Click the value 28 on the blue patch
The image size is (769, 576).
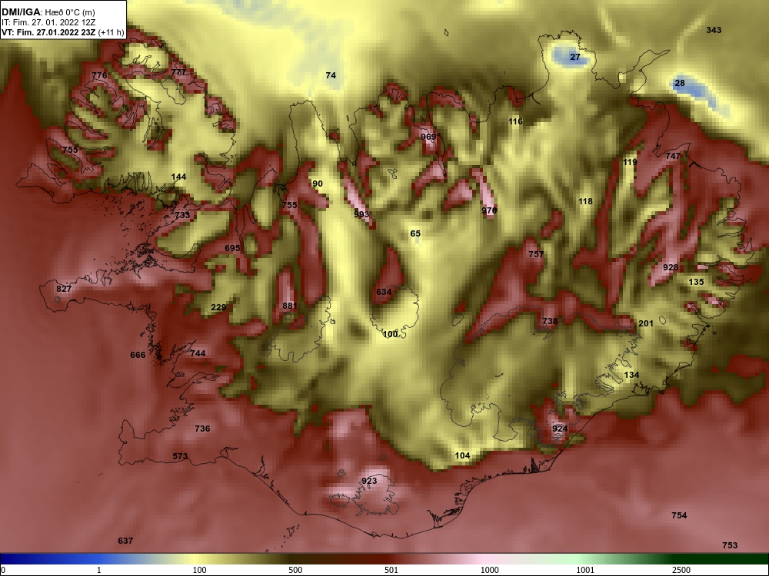tap(680, 83)
